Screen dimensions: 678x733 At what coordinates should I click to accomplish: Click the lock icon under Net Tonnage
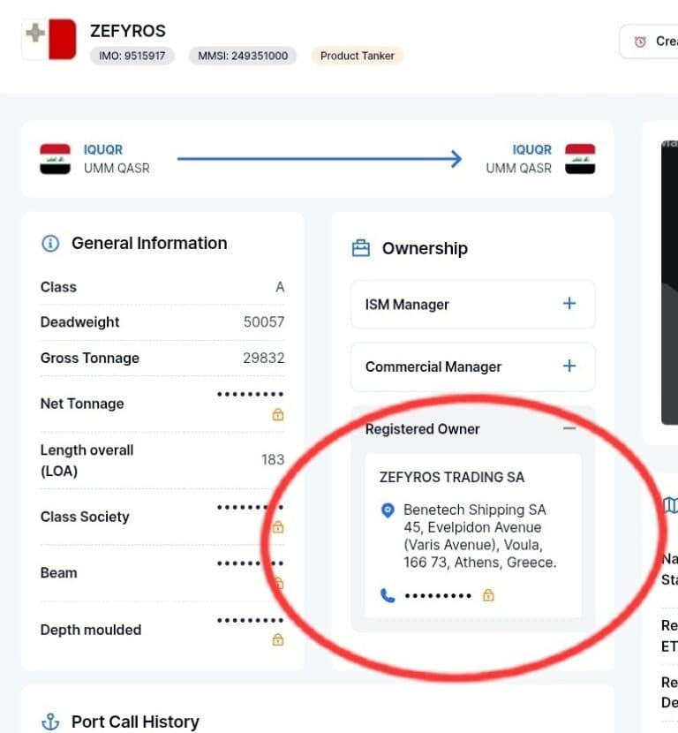tap(278, 414)
